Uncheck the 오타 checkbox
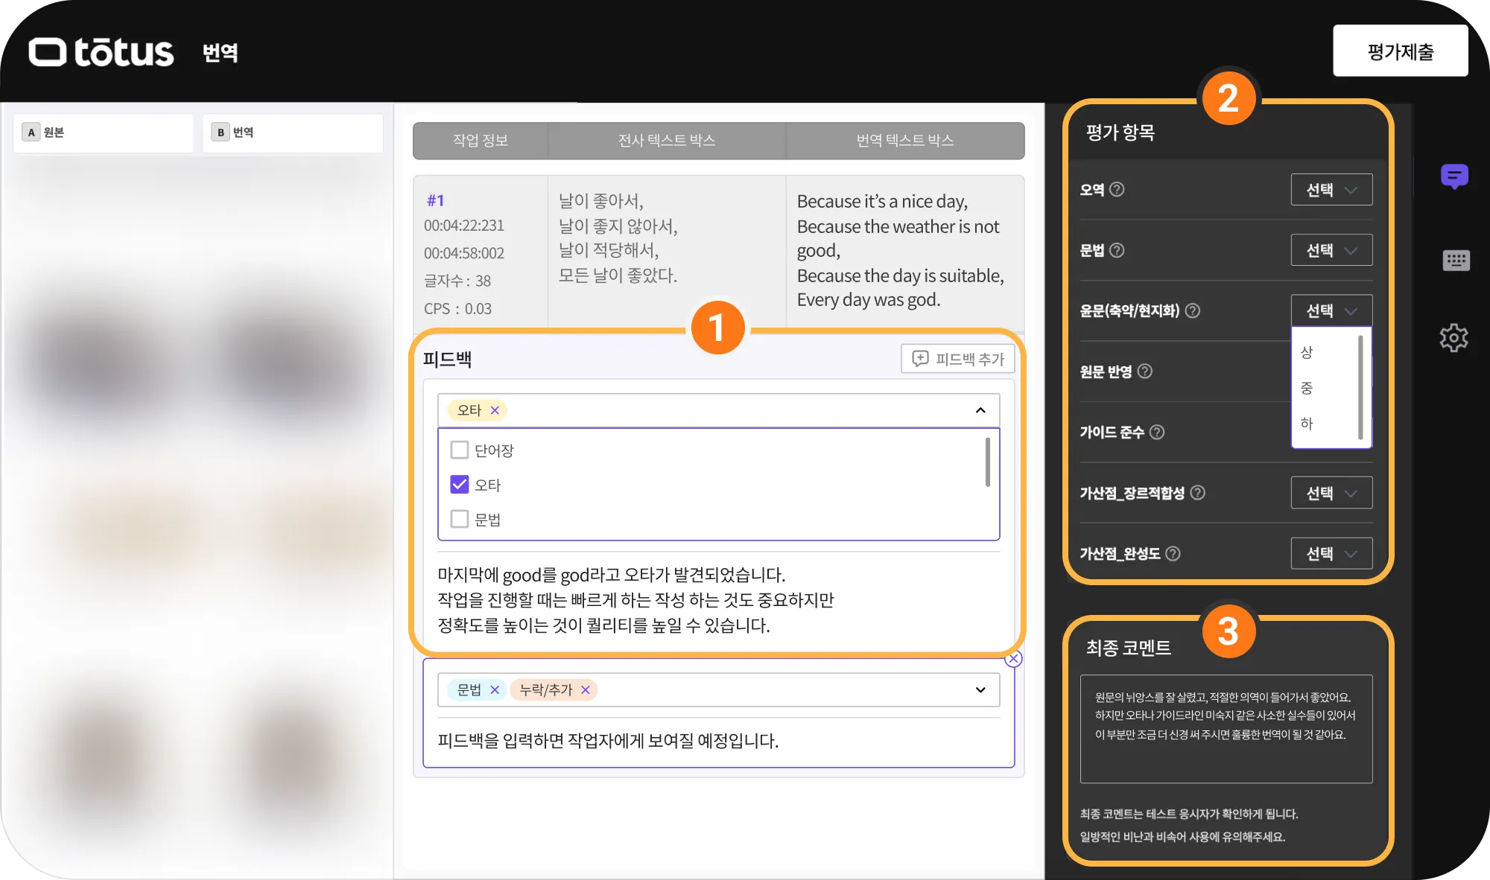Image resolution: width=1490 pixels, height=880 pixels. (460, 485)
